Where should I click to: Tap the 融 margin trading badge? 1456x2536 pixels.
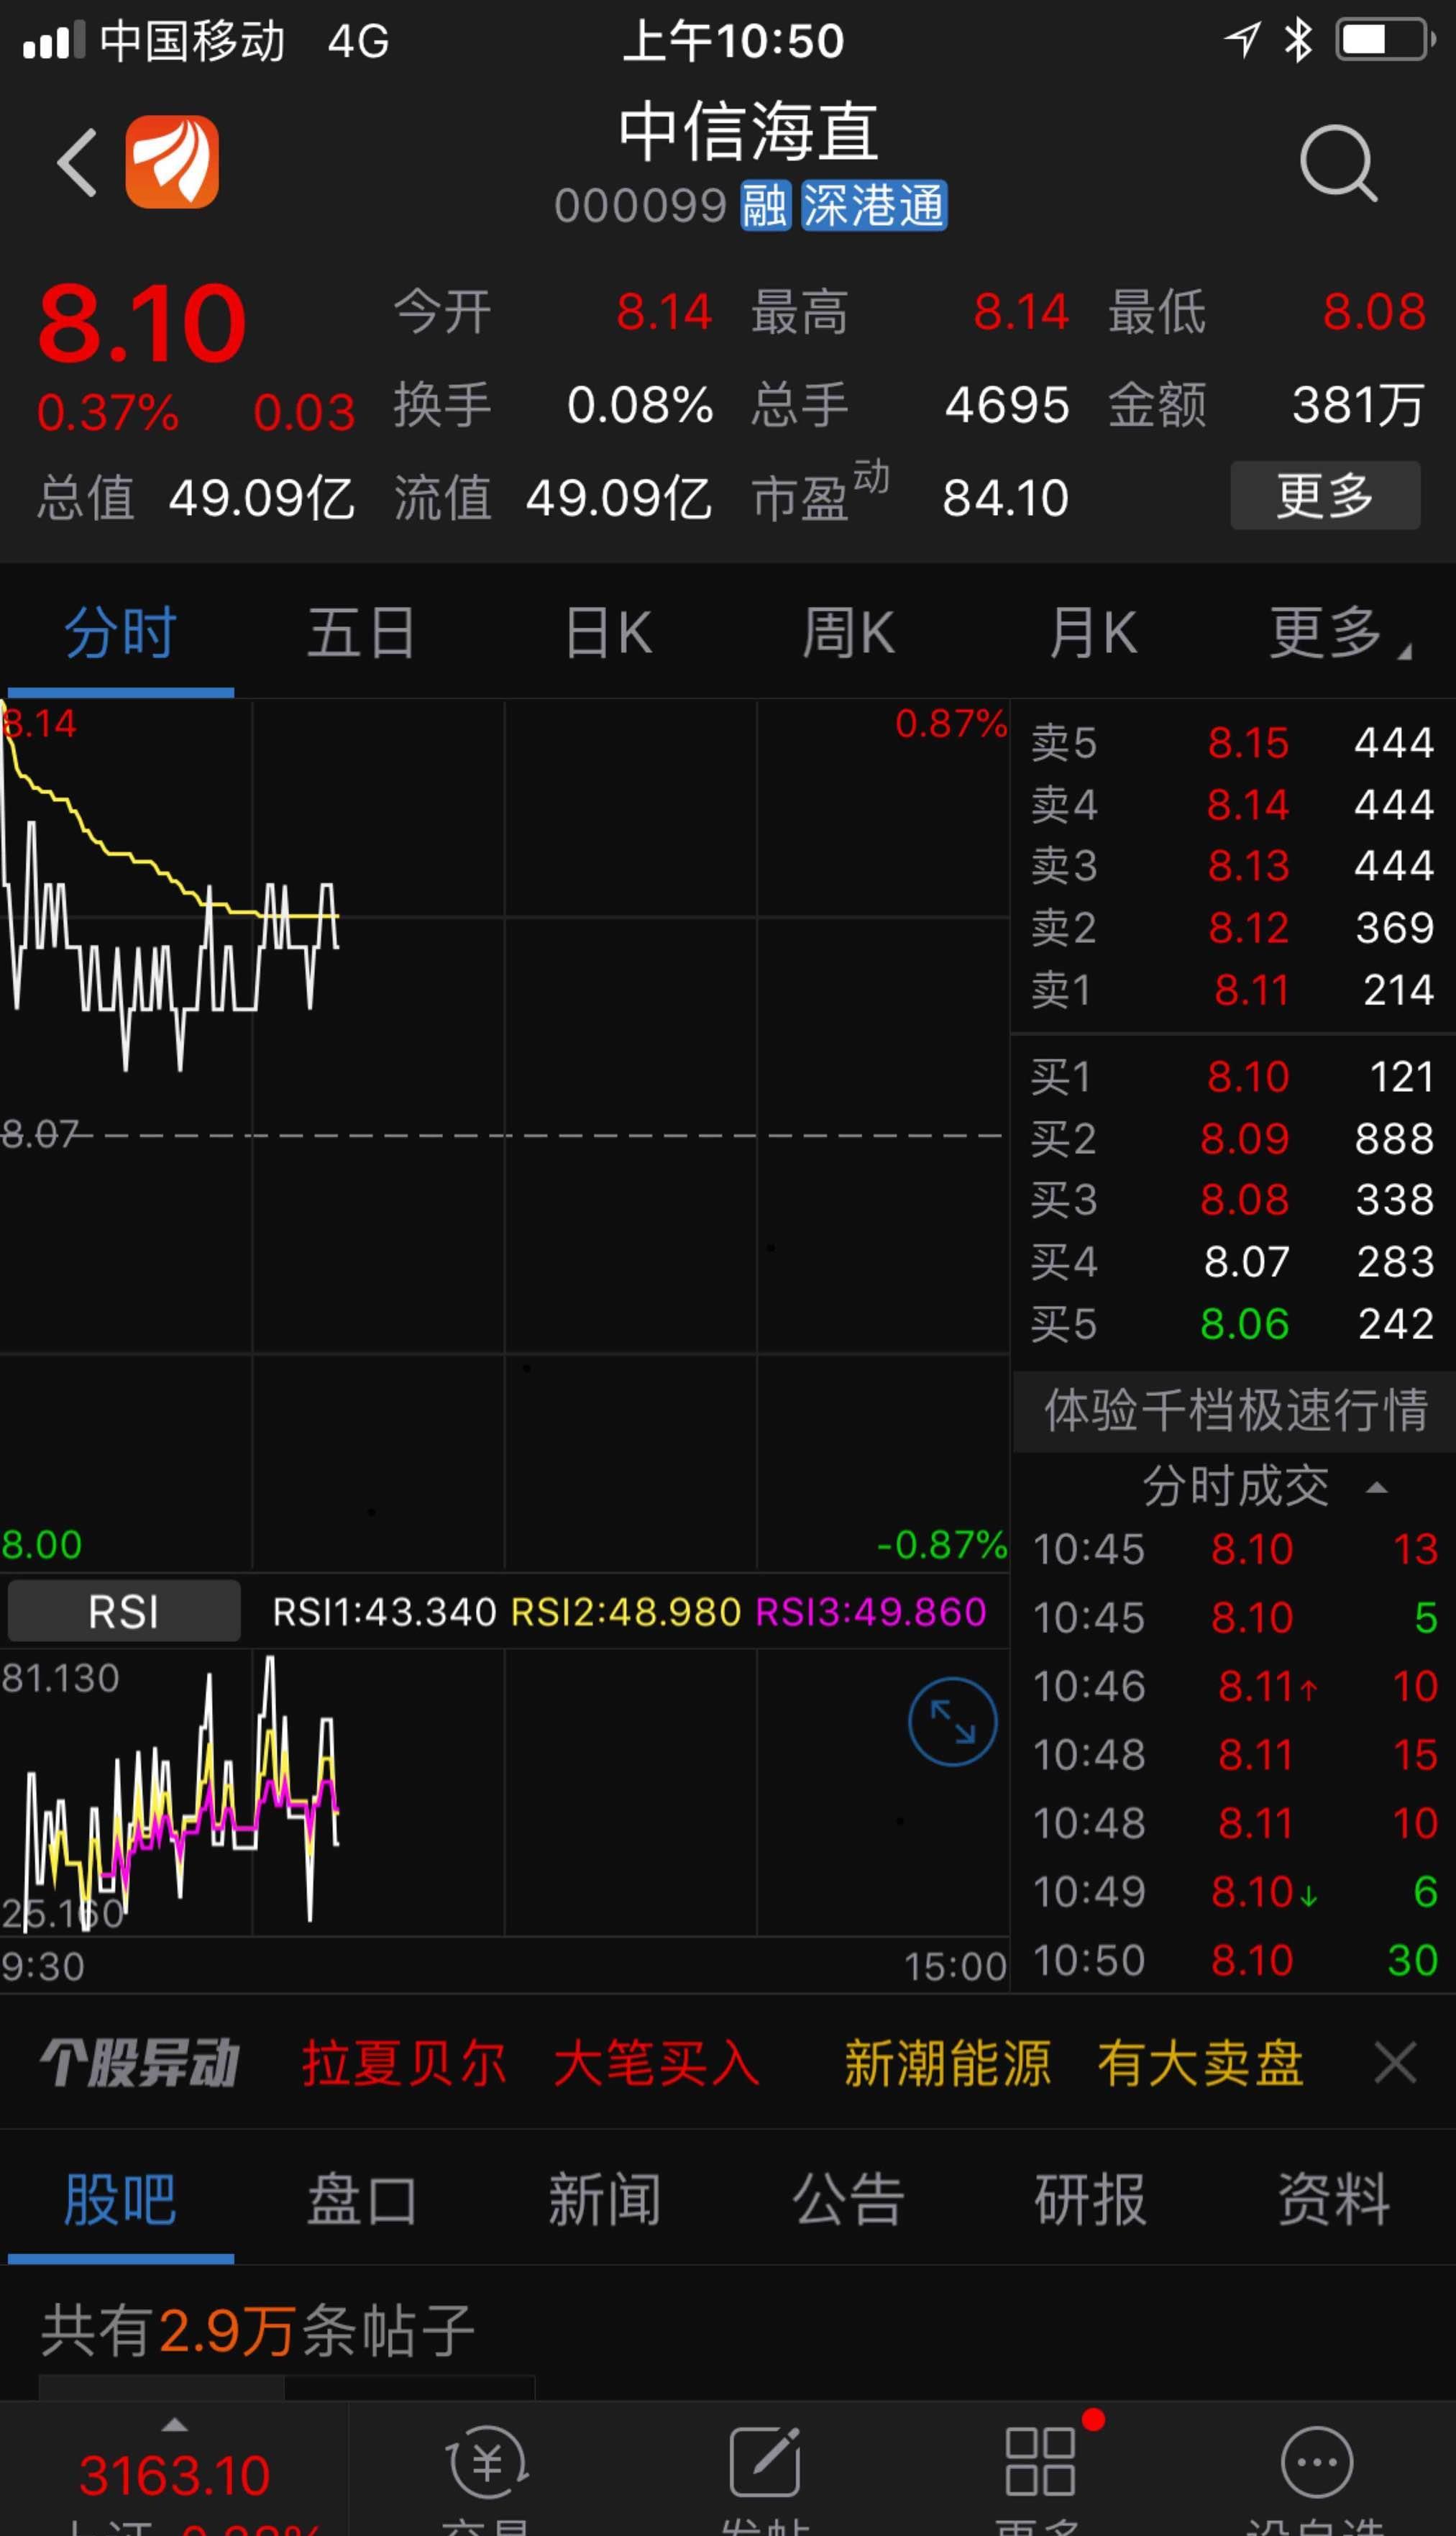(766, 206)
